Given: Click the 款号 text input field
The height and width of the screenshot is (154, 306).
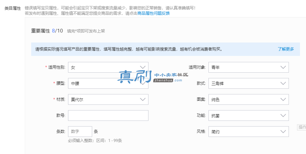Looking at the screenshot, I should 108,115.
